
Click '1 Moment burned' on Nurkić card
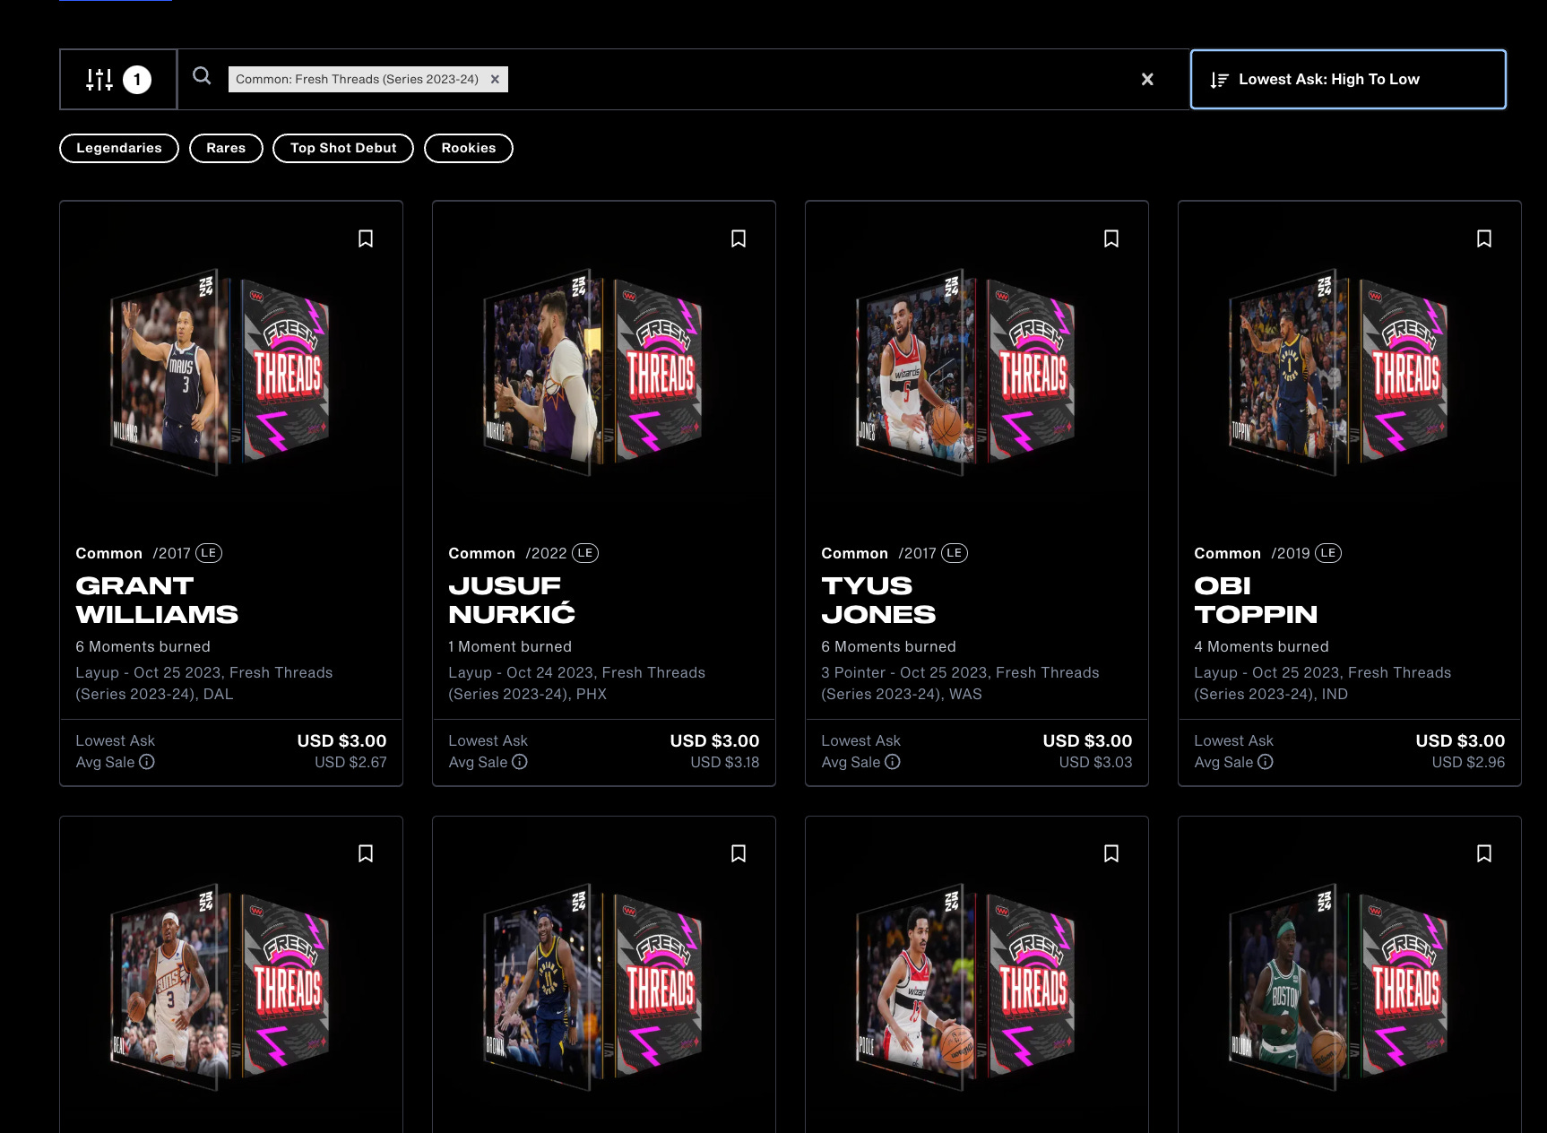pos(510,646)
